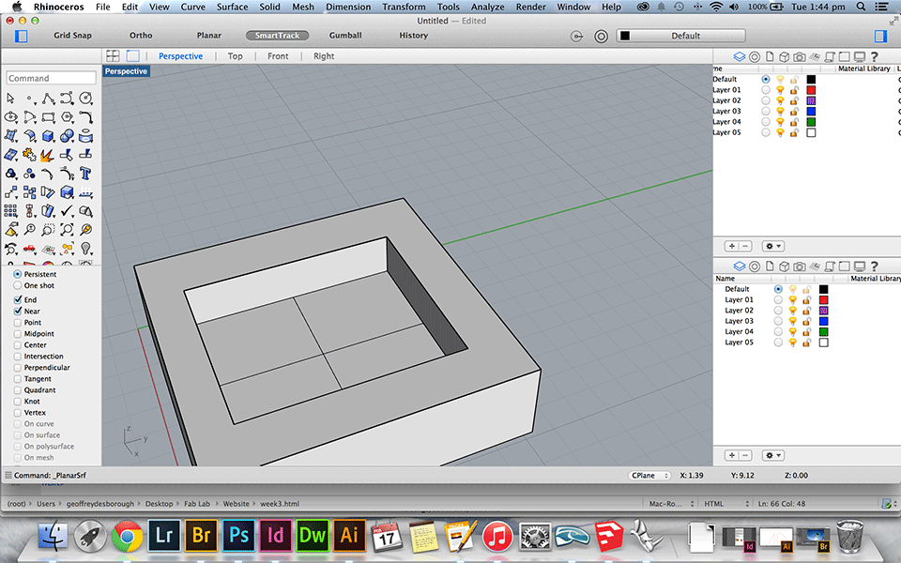Open gear options menu in upper layers panel
Image resolution: width=901 pixels, height=563 pixels.
[772, 246]
